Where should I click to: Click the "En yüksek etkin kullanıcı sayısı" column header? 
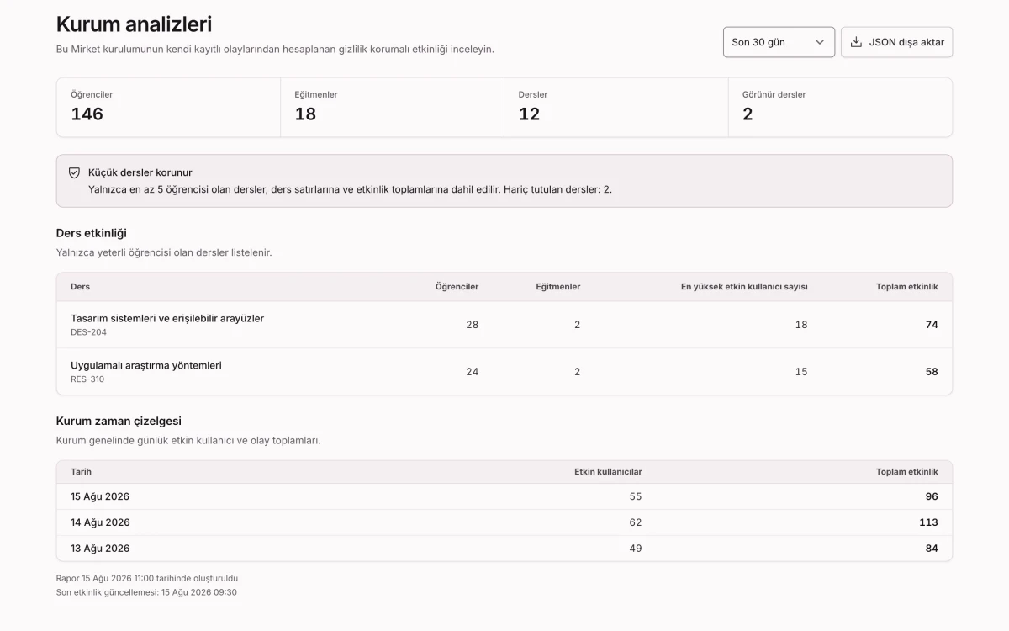(x=744, y=287)
